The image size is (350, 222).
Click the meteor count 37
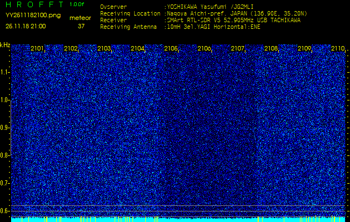click(81, 26)
